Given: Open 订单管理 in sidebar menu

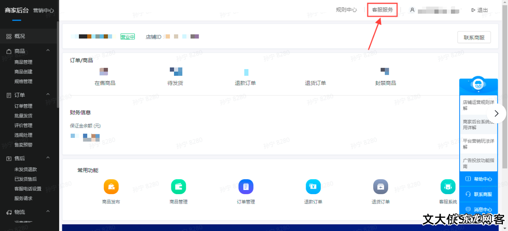Looking at the screenshot, I should pyautogui.click(x=23, y=106).
